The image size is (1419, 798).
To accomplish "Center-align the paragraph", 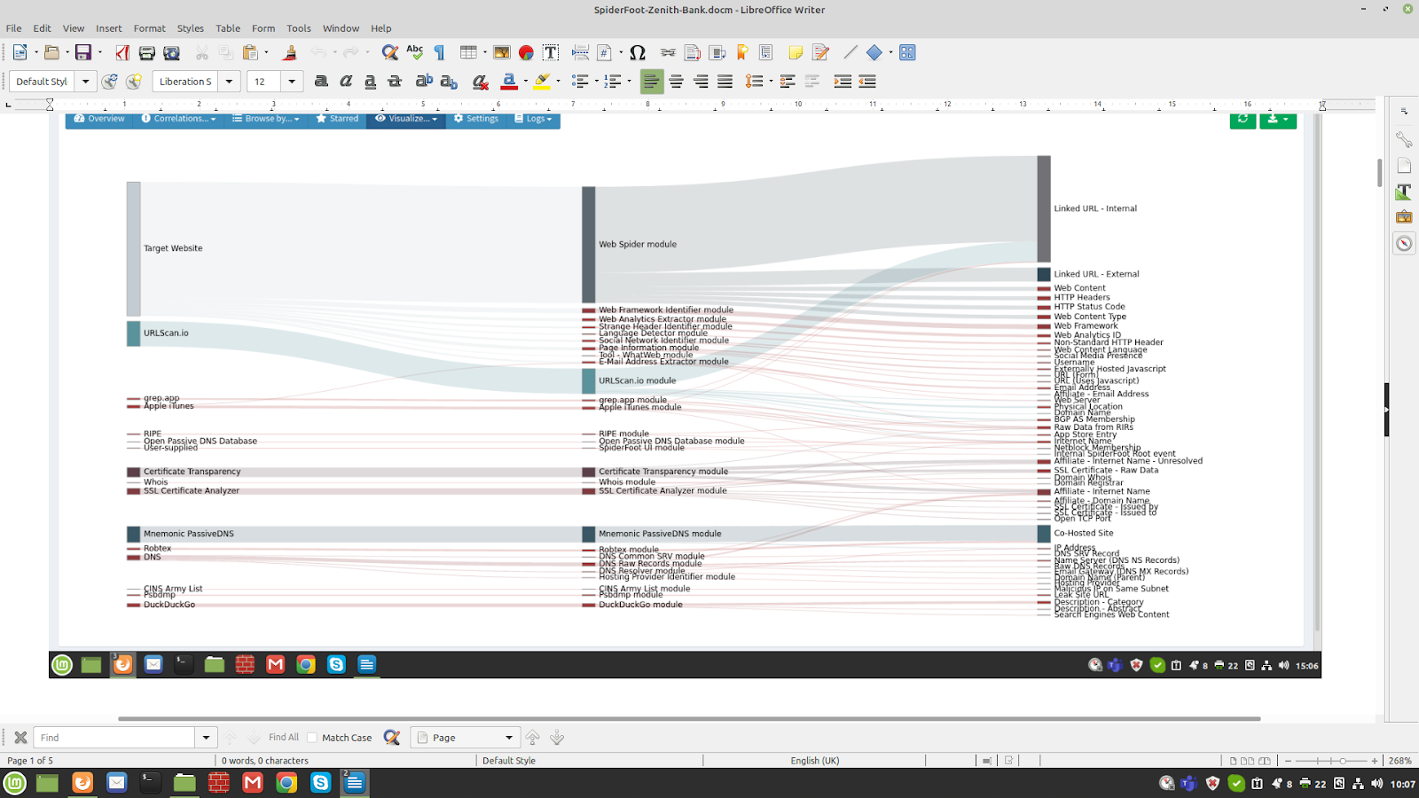I will (x=676, y=82).
